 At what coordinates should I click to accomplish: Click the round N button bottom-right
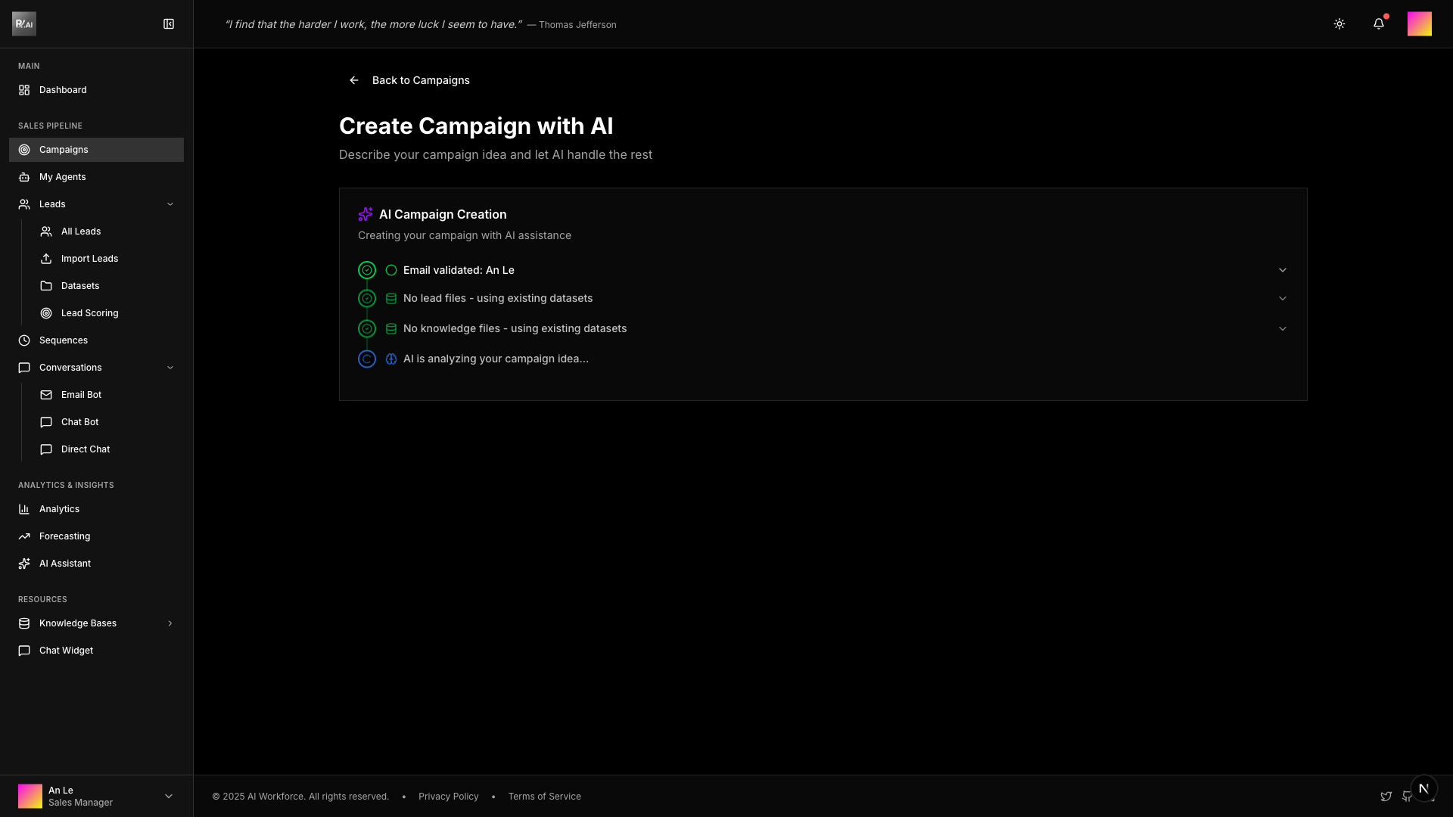click(1423, 789)
